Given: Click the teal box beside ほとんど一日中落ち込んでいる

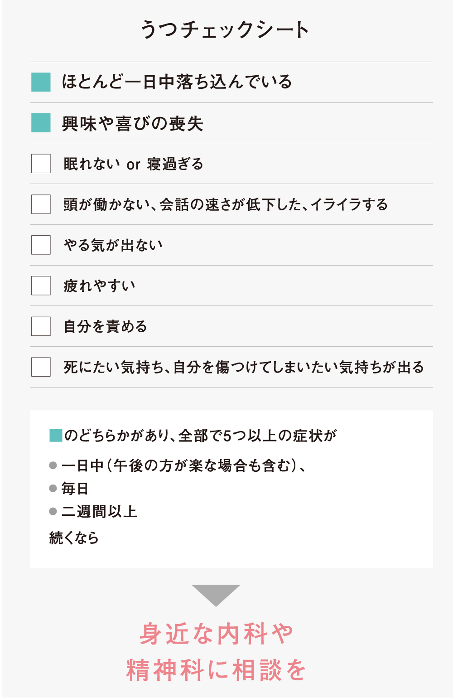Looking at the screenshot, I should (41, 82).
